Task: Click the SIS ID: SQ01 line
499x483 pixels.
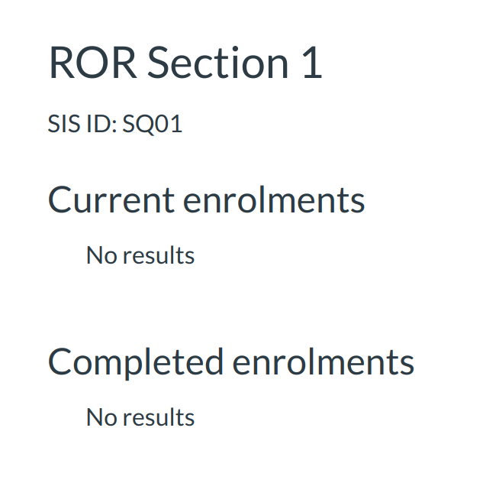Action: 115,124
